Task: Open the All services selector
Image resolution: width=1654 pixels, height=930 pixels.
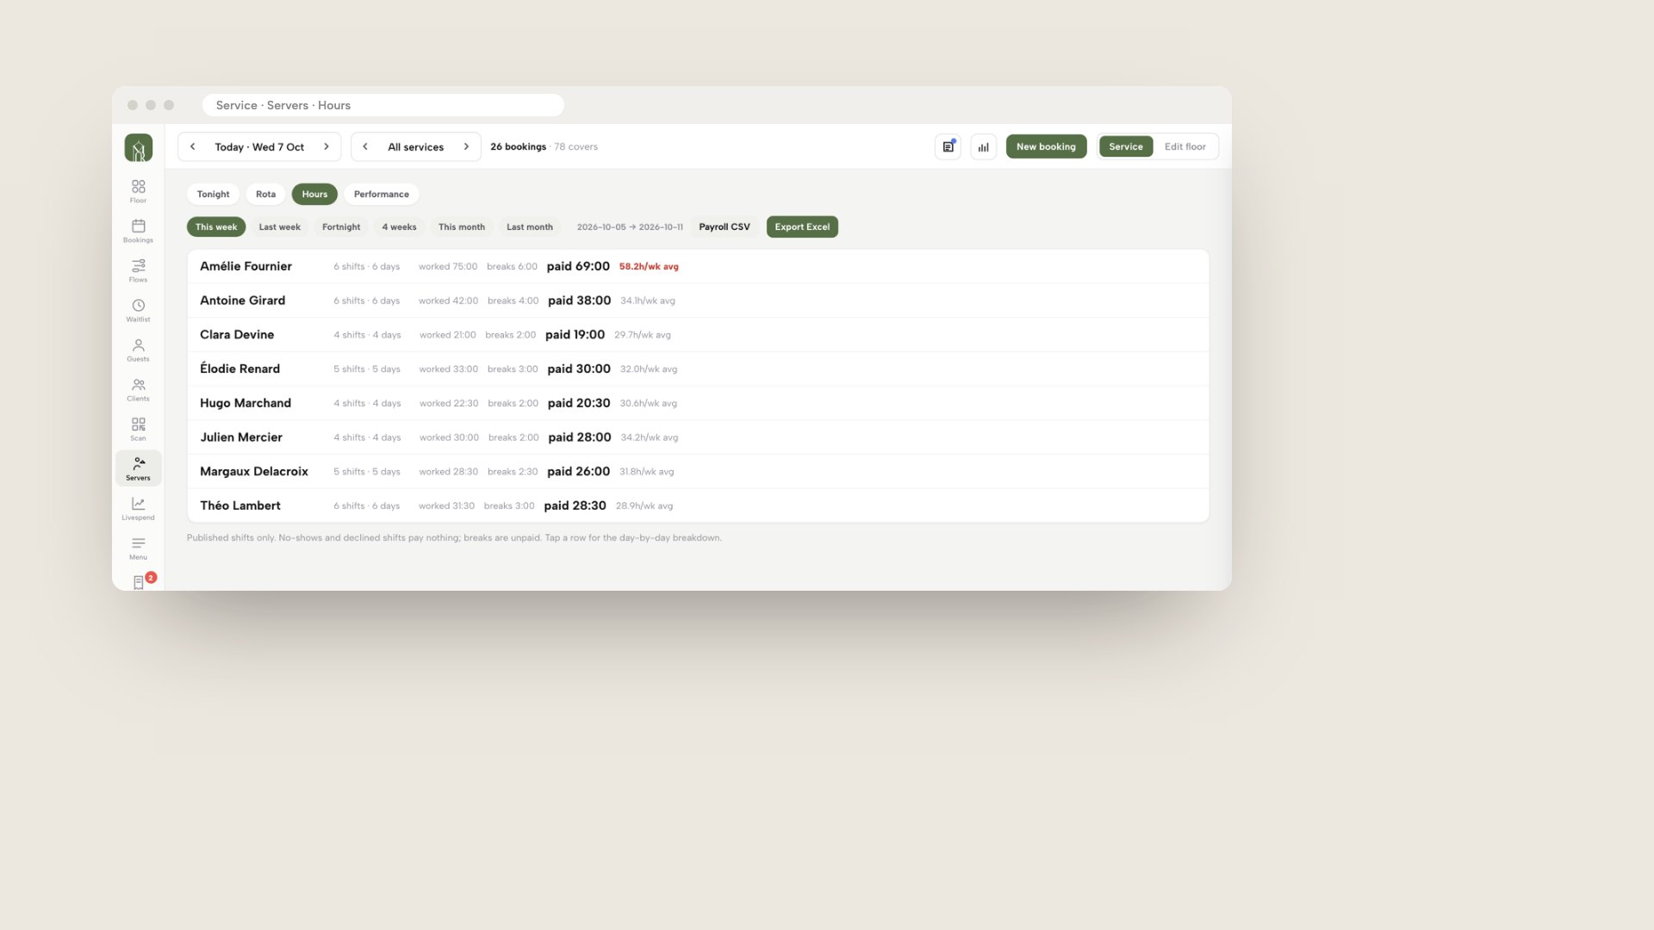Action: click(x=415, y=147)
